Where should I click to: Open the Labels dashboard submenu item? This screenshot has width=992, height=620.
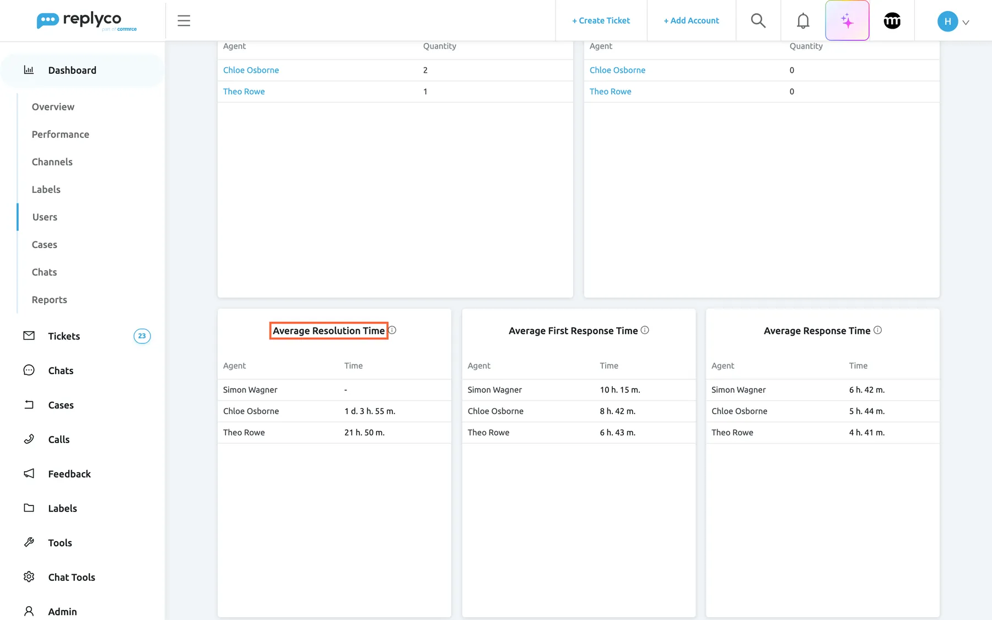(x=46, y=190)
